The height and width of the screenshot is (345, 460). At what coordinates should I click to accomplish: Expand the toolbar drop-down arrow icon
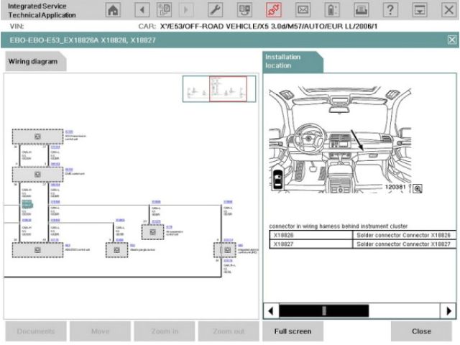419,10
